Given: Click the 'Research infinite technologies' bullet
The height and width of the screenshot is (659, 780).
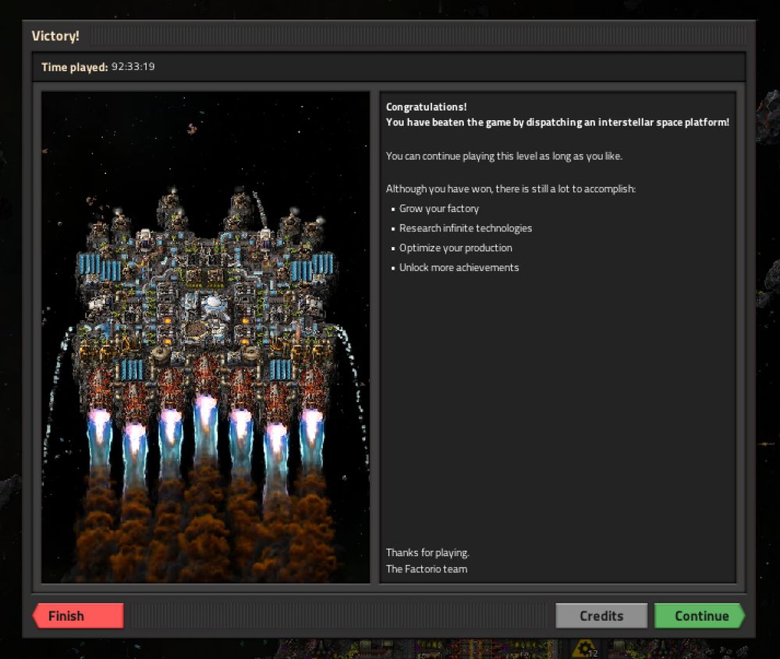Looking at the screenshot, I should (x=466, y=228).
